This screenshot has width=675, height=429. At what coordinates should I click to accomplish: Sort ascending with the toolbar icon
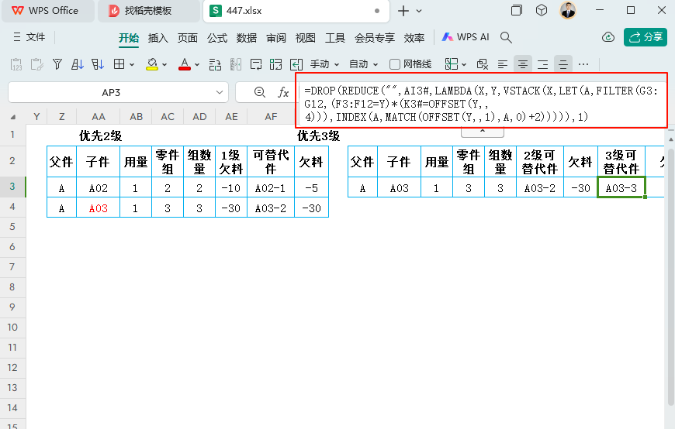pos(77,64)
